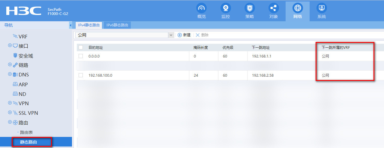Open the 网络 network globe icon
This screenshot has width=384, height=148.
pos(297,8)
